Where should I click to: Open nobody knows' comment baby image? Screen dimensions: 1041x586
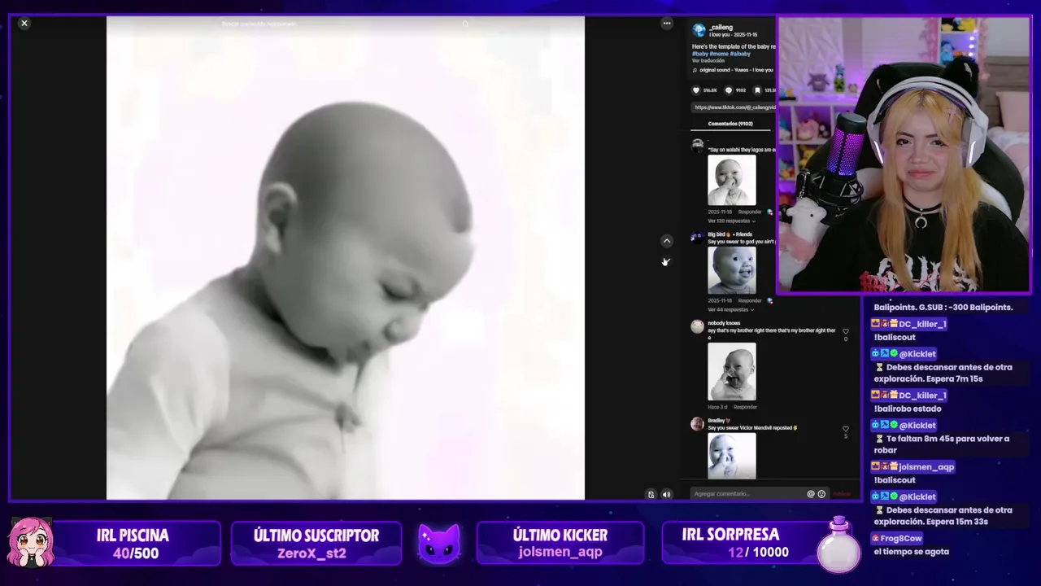click(732, 372)
